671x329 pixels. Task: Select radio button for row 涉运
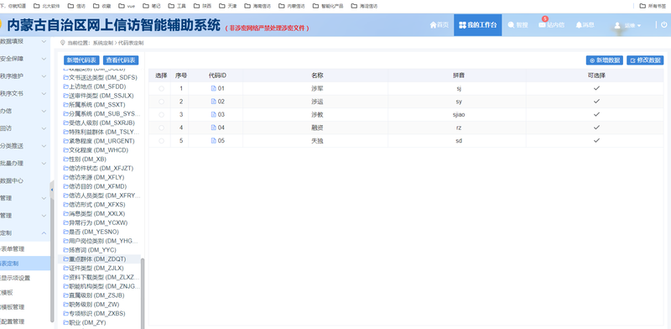pyautogui.click(x=161, y=102)
